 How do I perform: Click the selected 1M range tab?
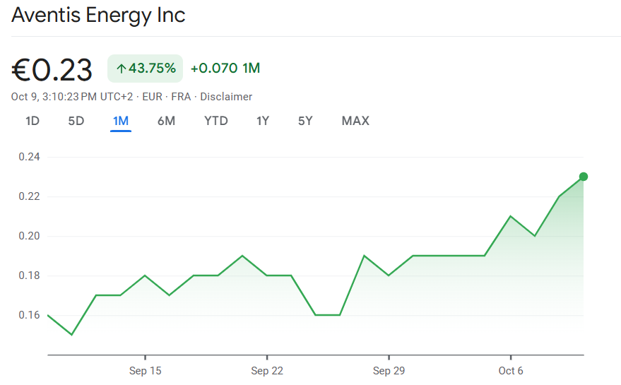click(121, 121)
